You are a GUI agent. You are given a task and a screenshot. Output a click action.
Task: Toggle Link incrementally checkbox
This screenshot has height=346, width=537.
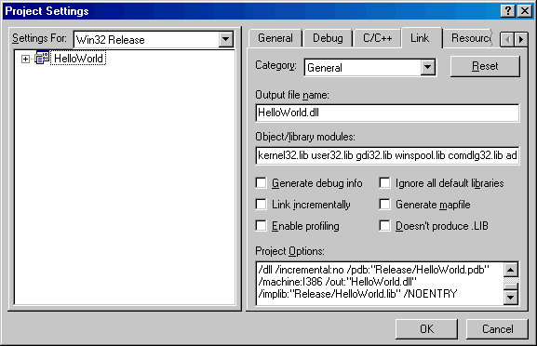click(261, 205)
